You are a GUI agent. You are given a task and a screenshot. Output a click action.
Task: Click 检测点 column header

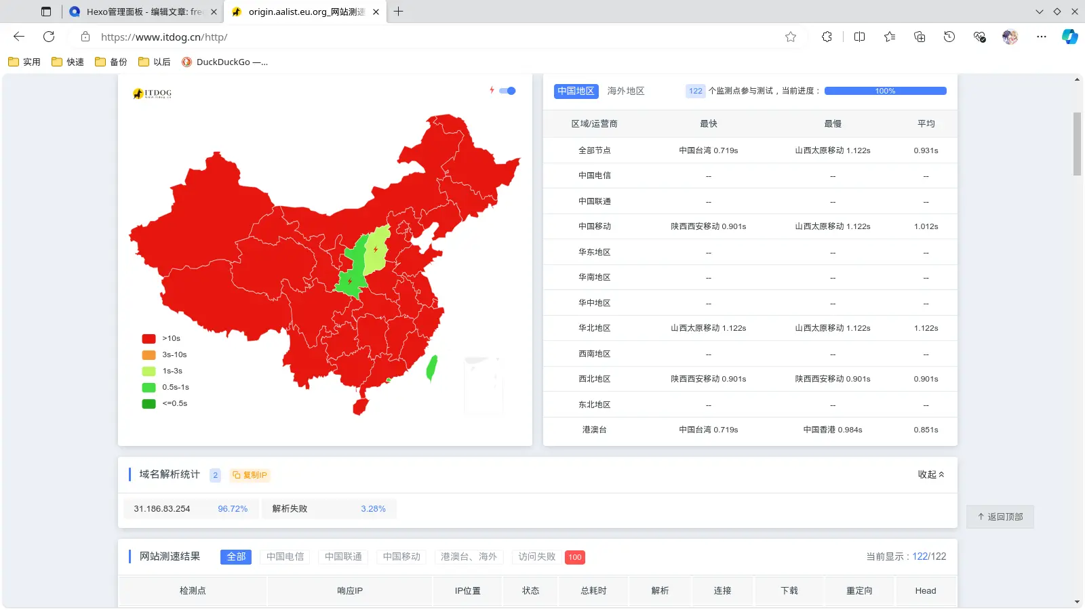pyautogui.click(x=193, y=590)
